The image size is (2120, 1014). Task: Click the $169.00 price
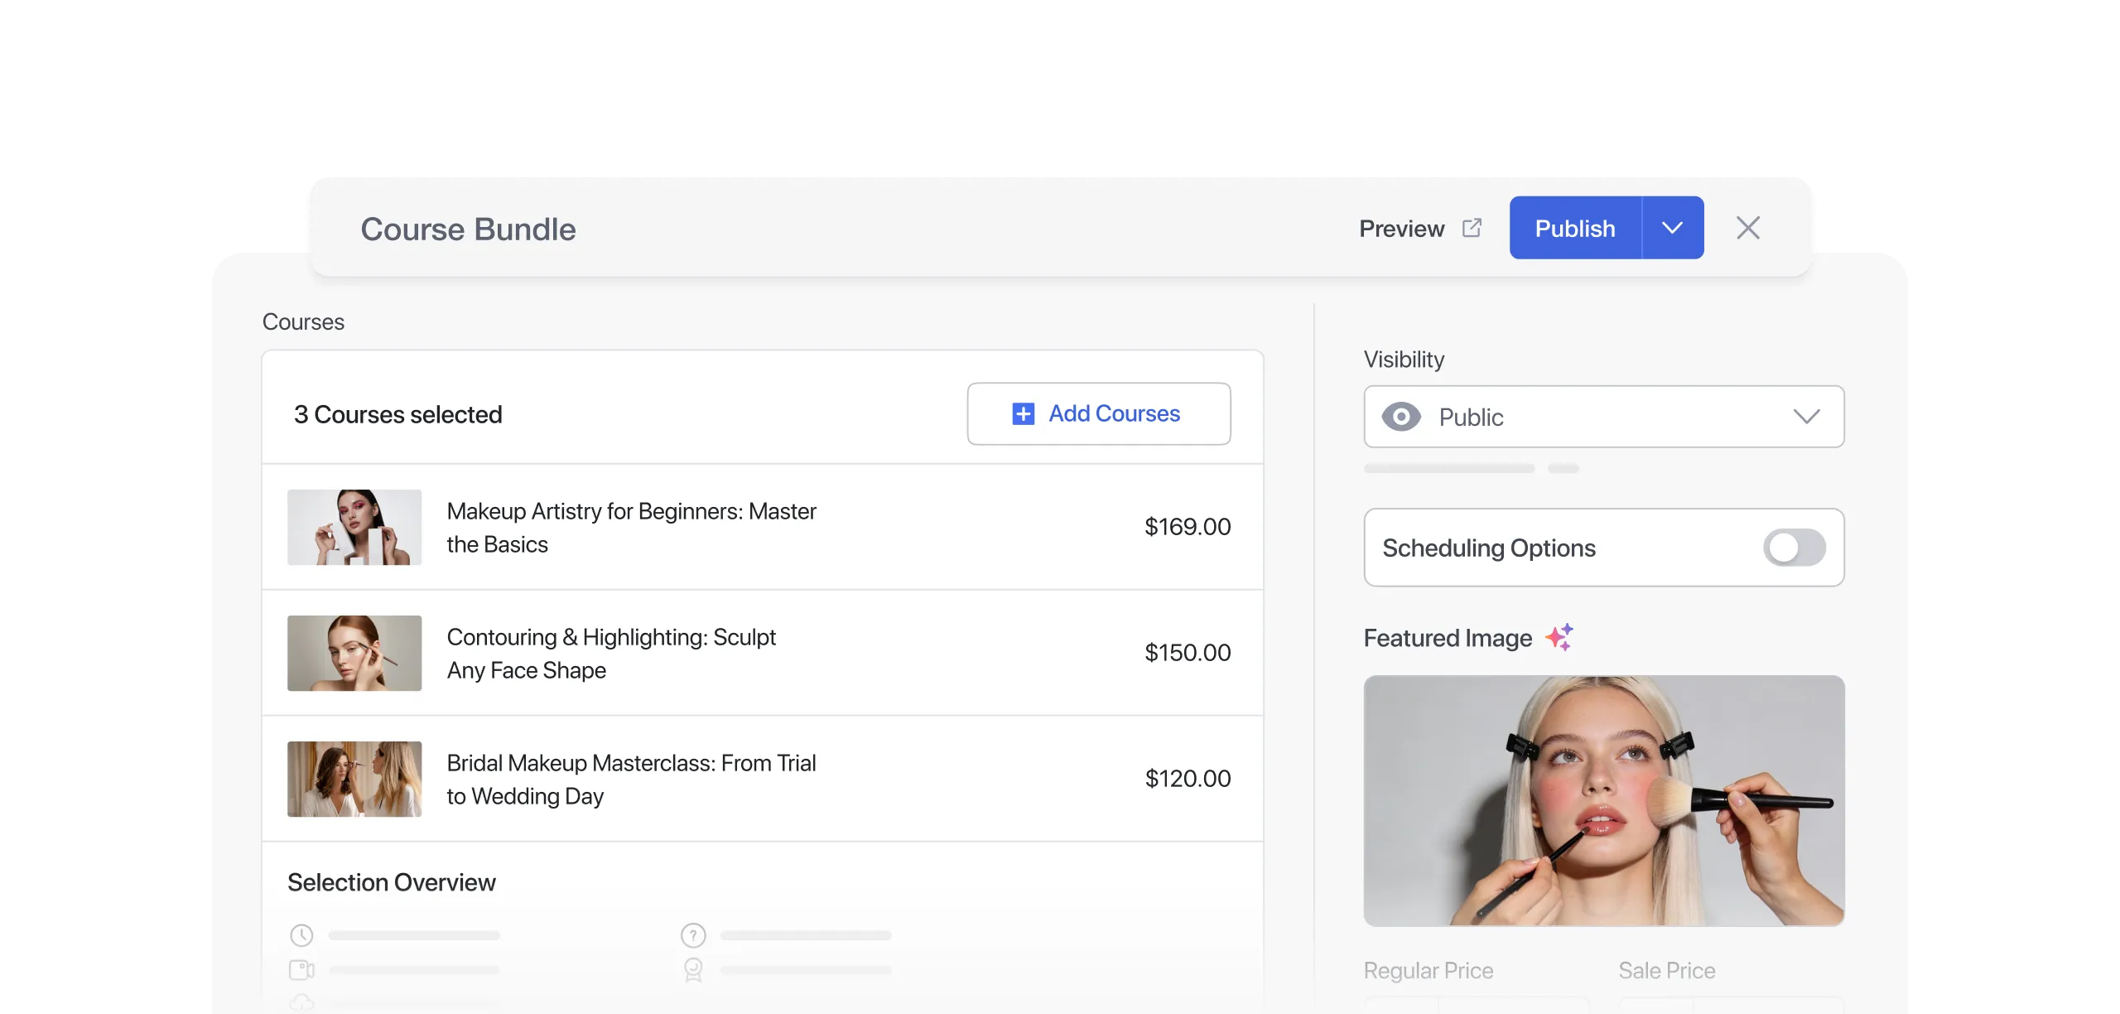1188,527
